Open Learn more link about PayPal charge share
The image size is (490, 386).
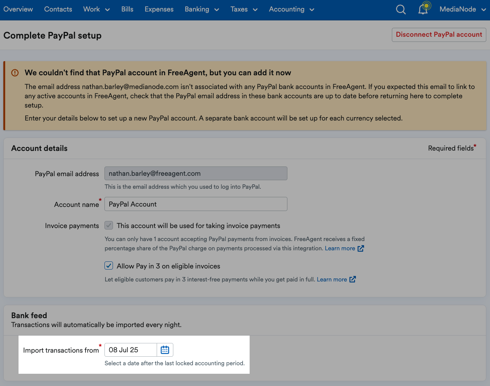(x=340, y=248)
